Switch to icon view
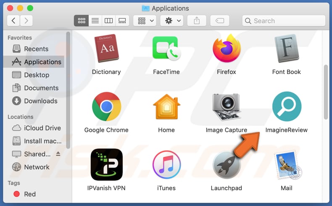The width and height of the screenshot is (332, 206). (x=81, y=21)
